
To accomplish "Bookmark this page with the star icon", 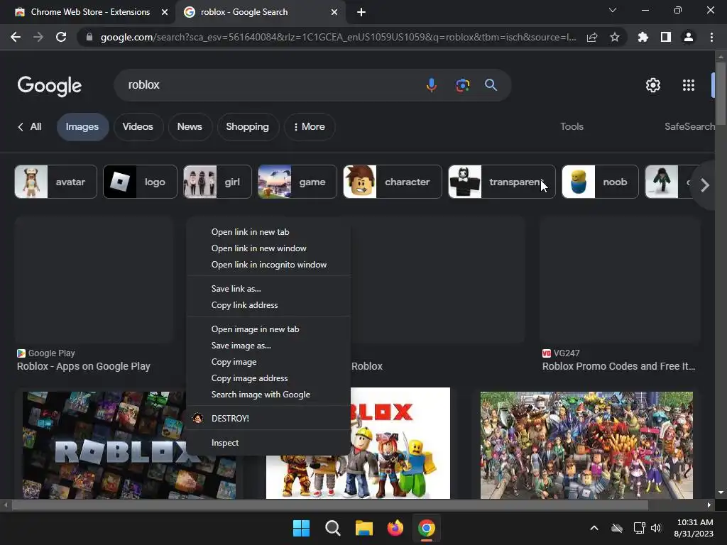I will coord(614,37).
